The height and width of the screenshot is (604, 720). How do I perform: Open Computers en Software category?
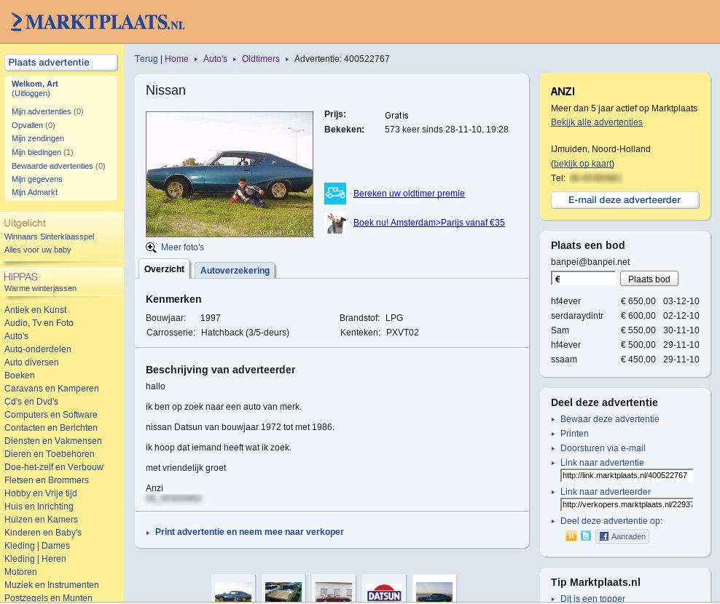(x=50, y=415)
